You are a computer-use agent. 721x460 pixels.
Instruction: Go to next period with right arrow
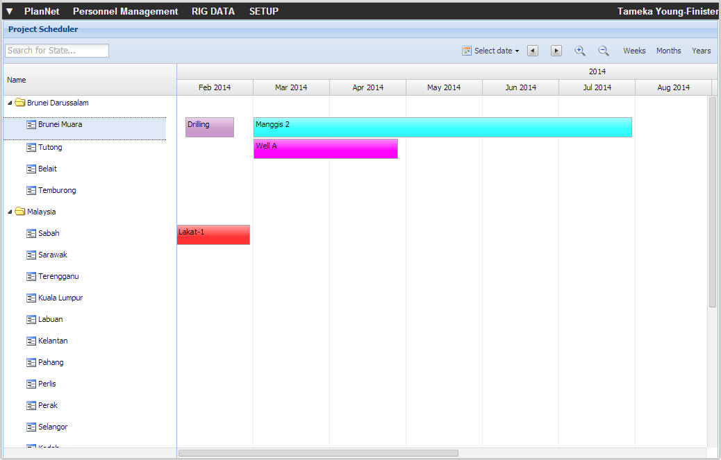point(556,51)
